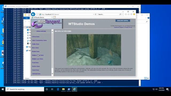Open the 3DText Demo link

(36, 37)
